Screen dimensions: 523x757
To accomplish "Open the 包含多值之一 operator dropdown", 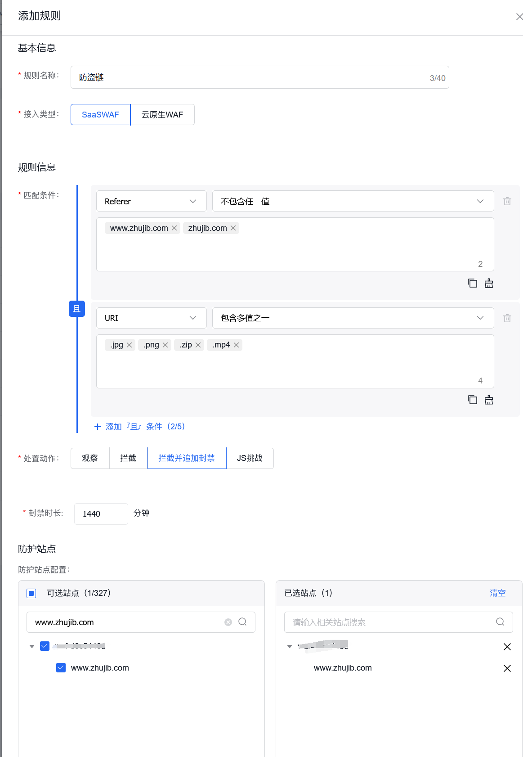I will tap(353, 318).
